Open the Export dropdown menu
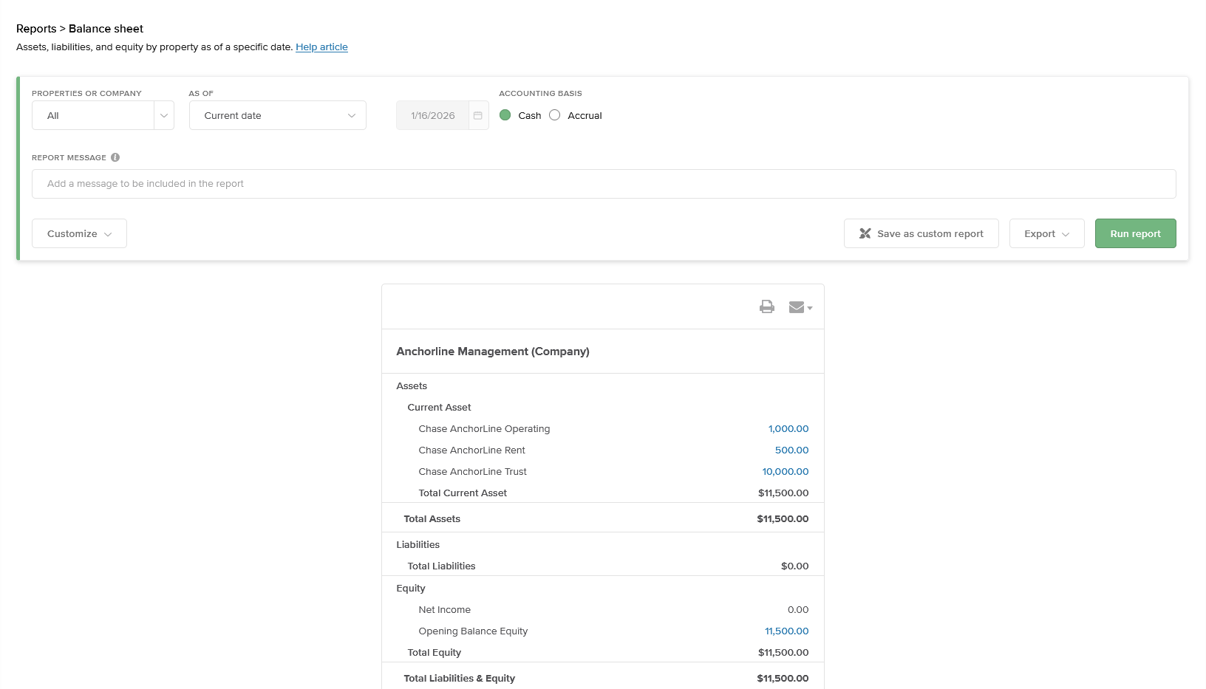This screenshot has height=689, width=1206. (x=1046, y=233)
